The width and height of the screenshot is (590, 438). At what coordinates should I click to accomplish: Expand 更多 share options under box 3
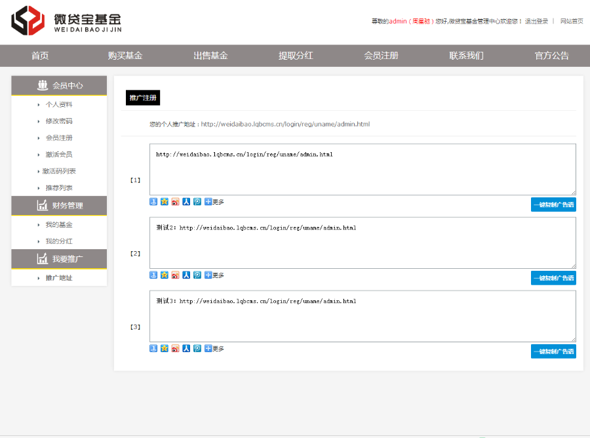(214, 349)
